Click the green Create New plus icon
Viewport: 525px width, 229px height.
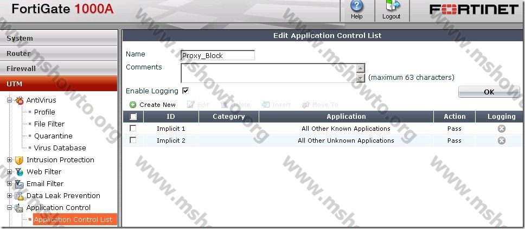[x=133, y=105]
